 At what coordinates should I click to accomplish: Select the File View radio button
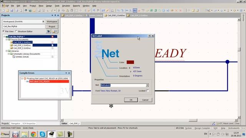pos(3,31)
